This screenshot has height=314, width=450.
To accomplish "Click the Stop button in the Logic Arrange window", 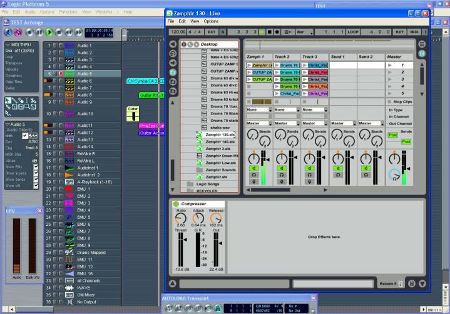I will (x=59, y=33).
